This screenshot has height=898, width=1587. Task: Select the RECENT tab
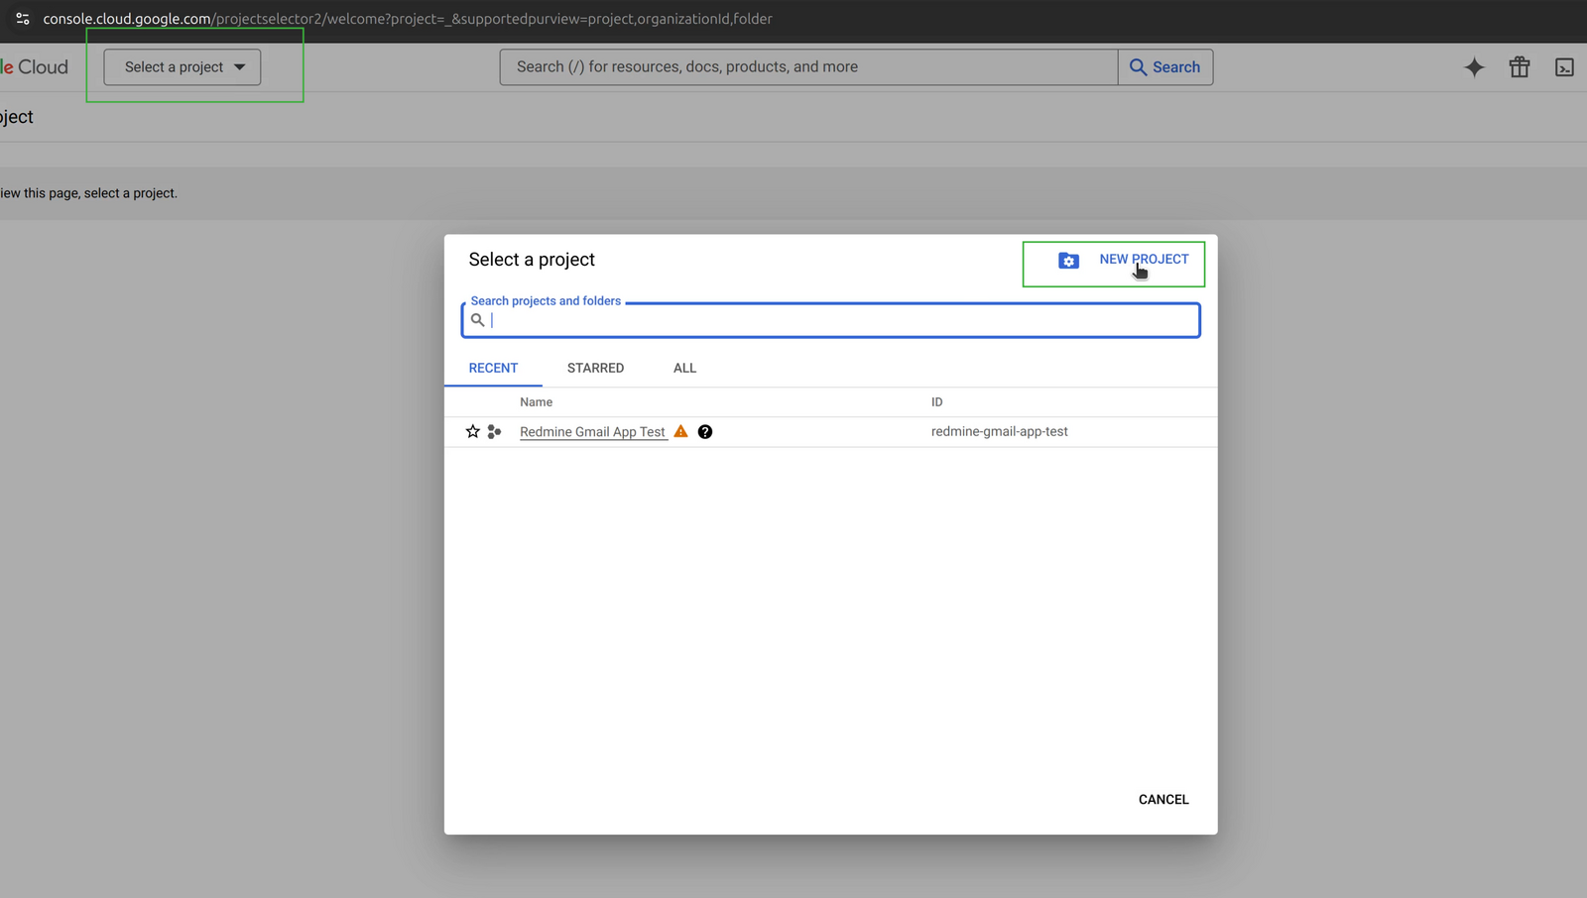pyautogui.click(x=493, y=368)
